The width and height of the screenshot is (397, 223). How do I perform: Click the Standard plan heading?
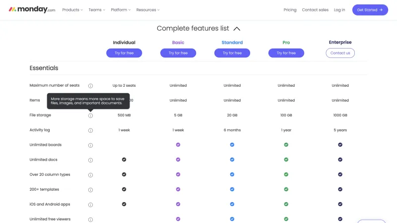[x=232, y=43]
